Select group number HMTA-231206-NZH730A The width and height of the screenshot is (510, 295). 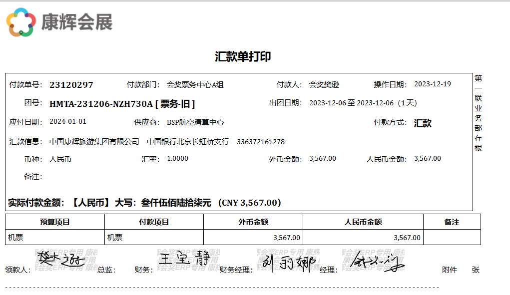pos(101,104)
